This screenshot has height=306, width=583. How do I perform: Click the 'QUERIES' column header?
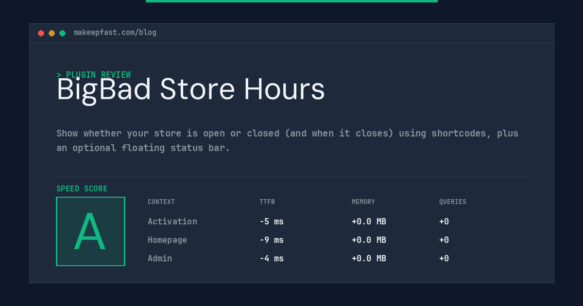coord(453,202)
